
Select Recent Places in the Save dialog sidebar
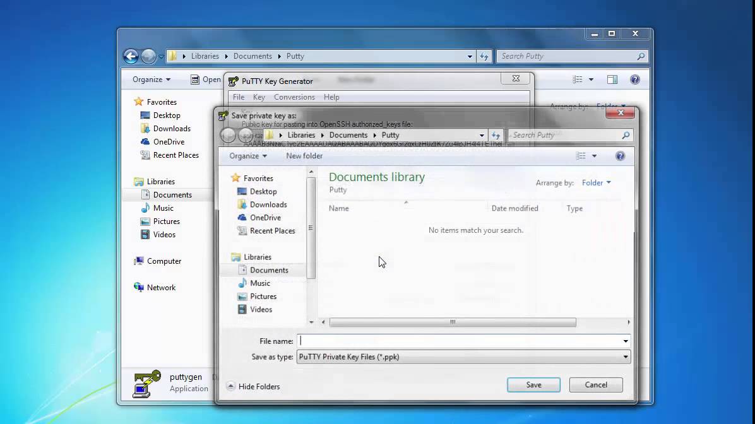[x=272, y=231]
